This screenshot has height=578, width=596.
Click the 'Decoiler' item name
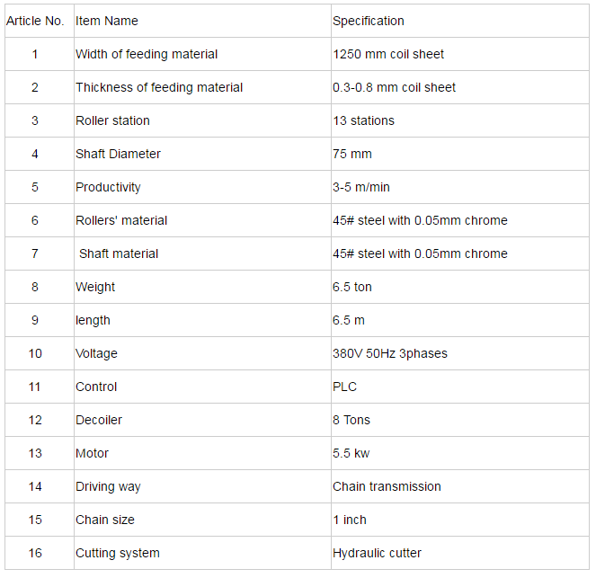(x=99, y=420)
